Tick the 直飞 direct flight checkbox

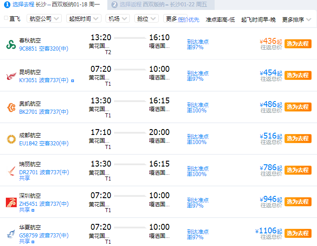tap(6, 19)
